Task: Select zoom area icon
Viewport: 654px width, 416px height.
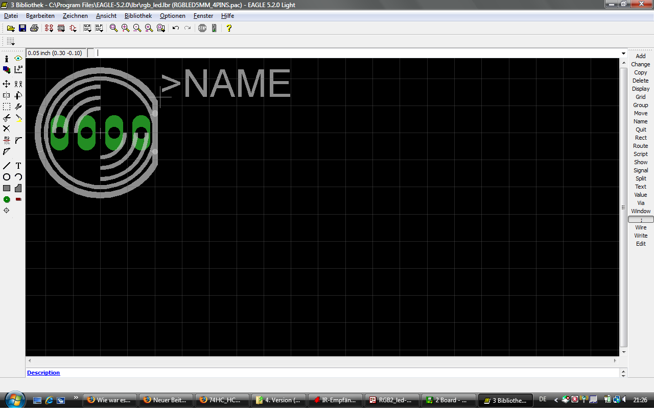Action: click(x=160, y=28)
